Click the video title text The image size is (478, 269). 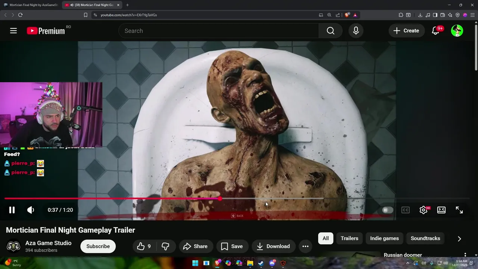[x=71, y=230]
